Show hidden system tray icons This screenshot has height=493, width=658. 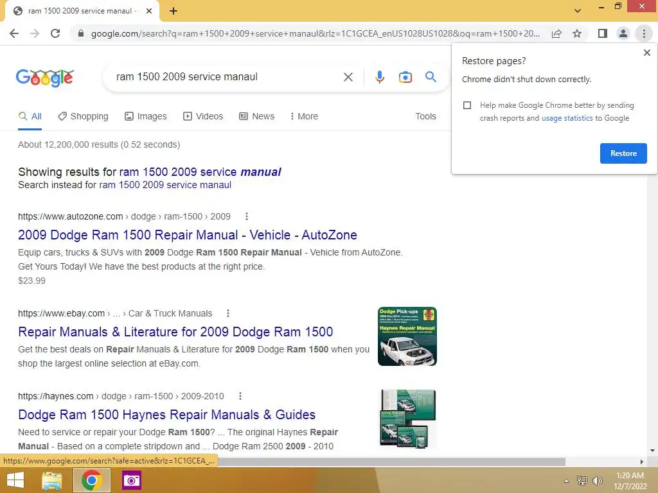click(567, 481)
